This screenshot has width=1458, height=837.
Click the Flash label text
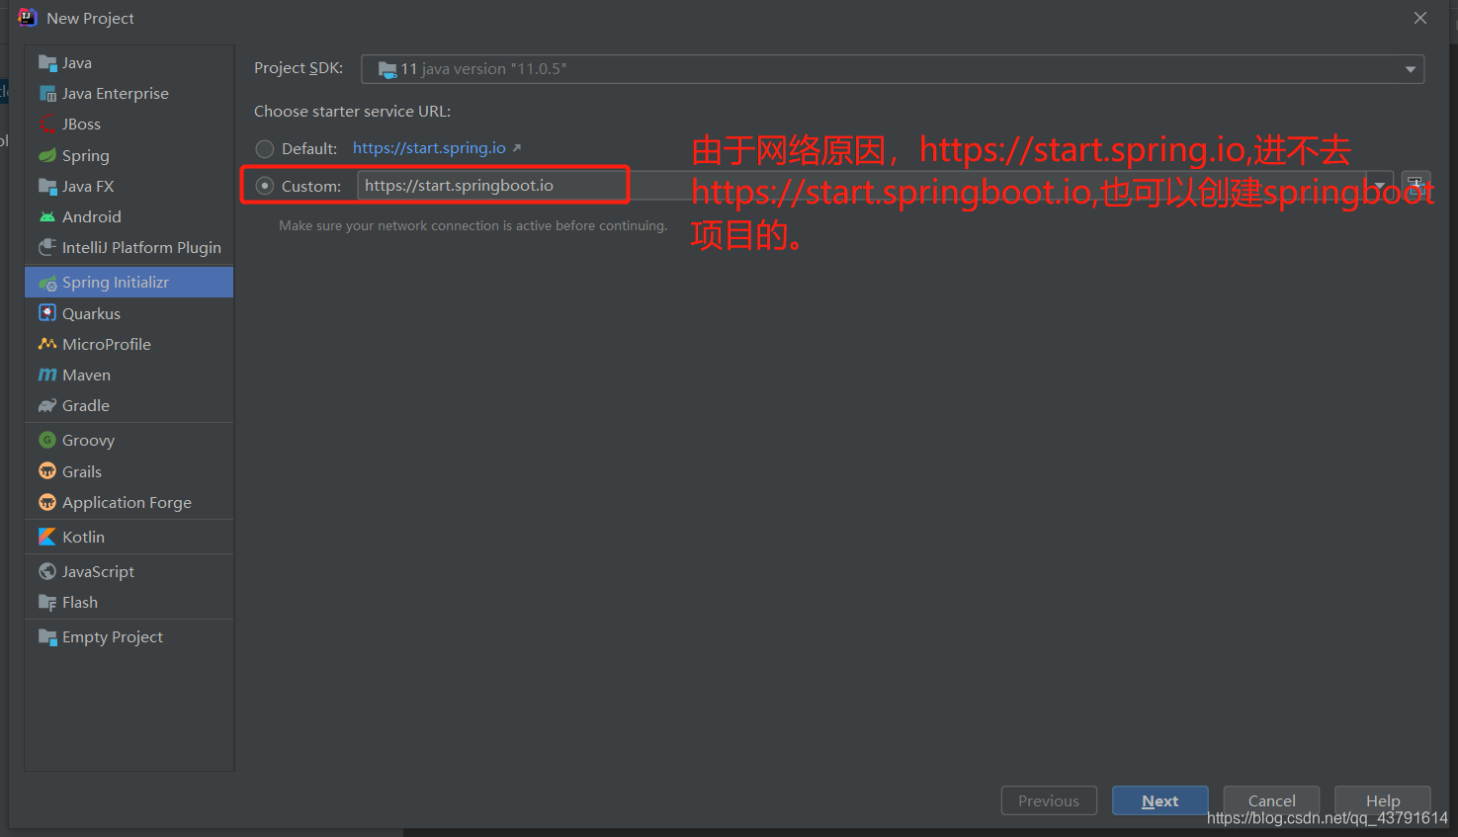point(80,602)
